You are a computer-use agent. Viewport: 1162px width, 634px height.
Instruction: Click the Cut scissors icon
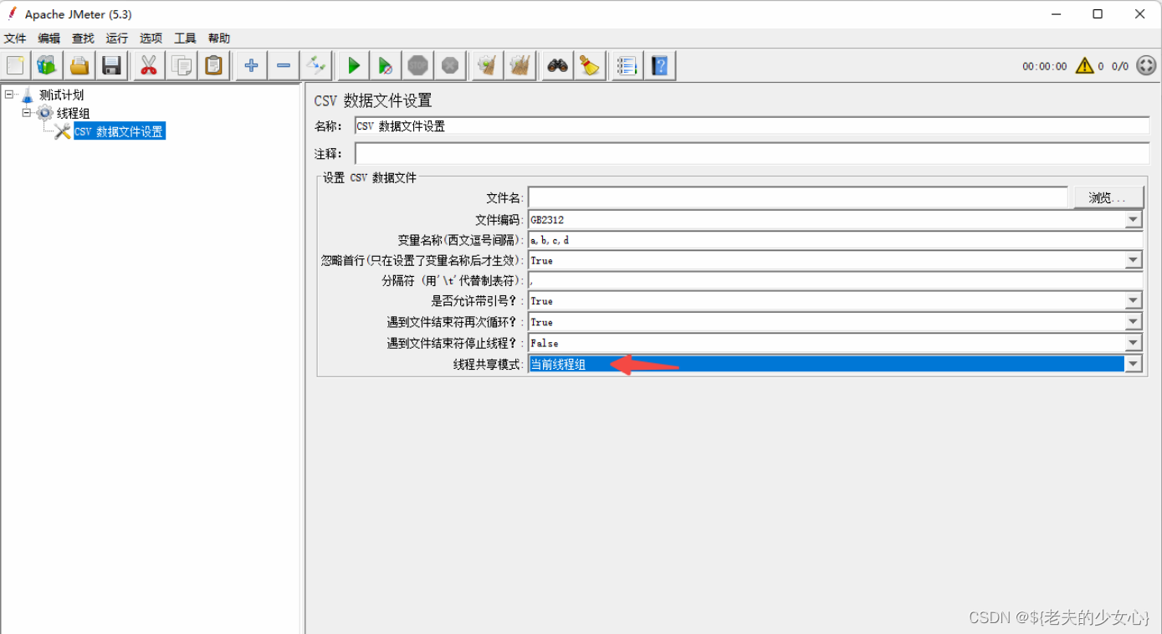click(x=149, y=65)
